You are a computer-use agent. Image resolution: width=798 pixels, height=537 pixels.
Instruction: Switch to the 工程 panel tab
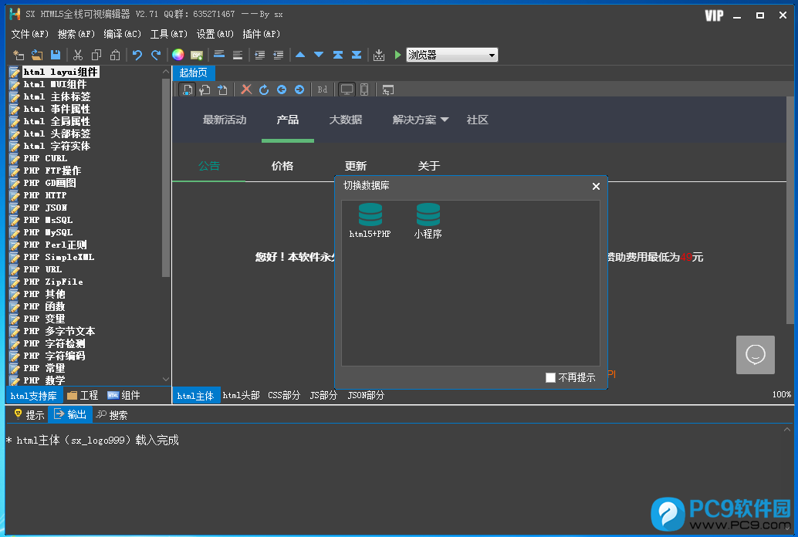83,396
